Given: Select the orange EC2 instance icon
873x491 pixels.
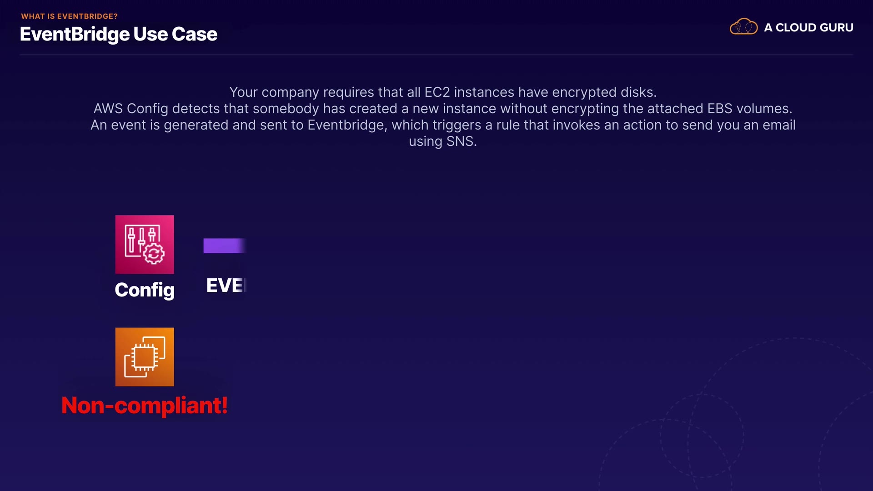Looking at the screenshot, I should (x=145, y=357).
